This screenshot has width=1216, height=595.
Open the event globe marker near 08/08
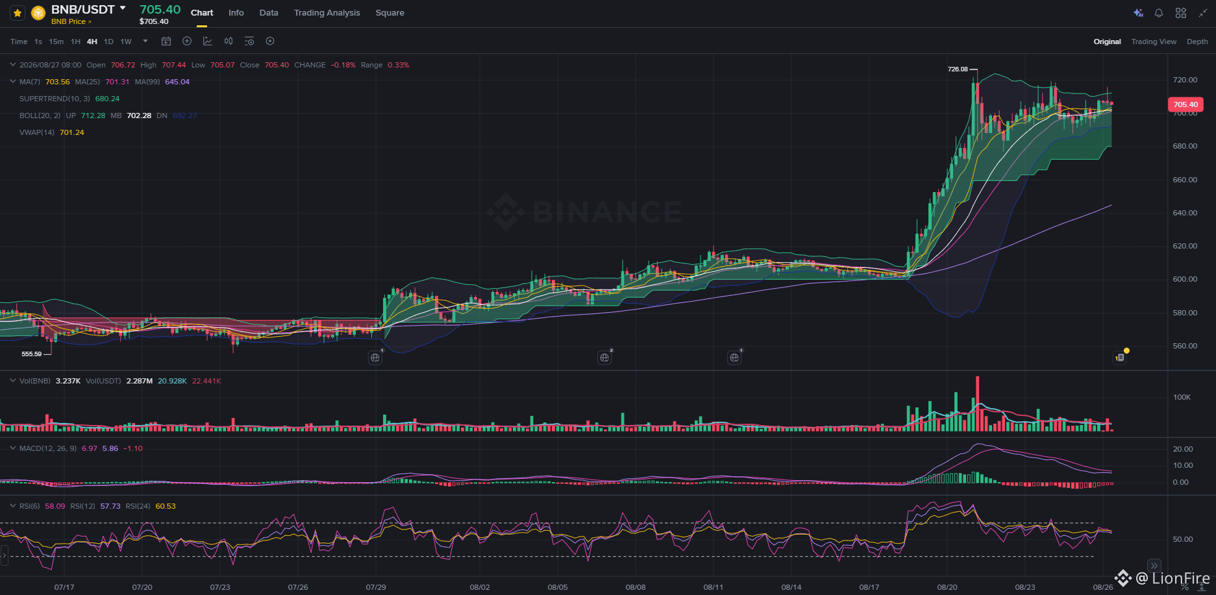(604, 358)
